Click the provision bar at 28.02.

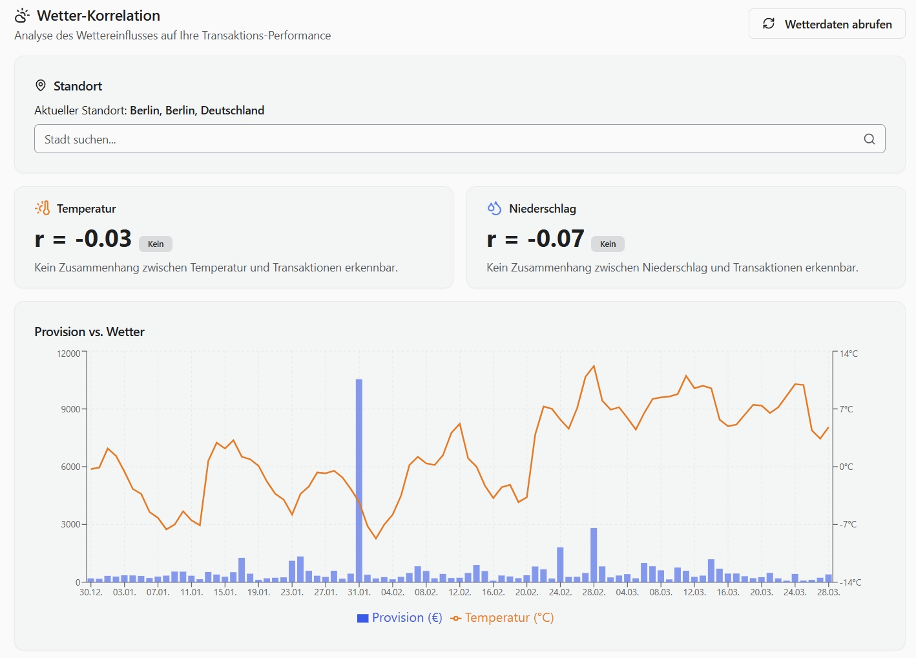[x=594, y=555]
